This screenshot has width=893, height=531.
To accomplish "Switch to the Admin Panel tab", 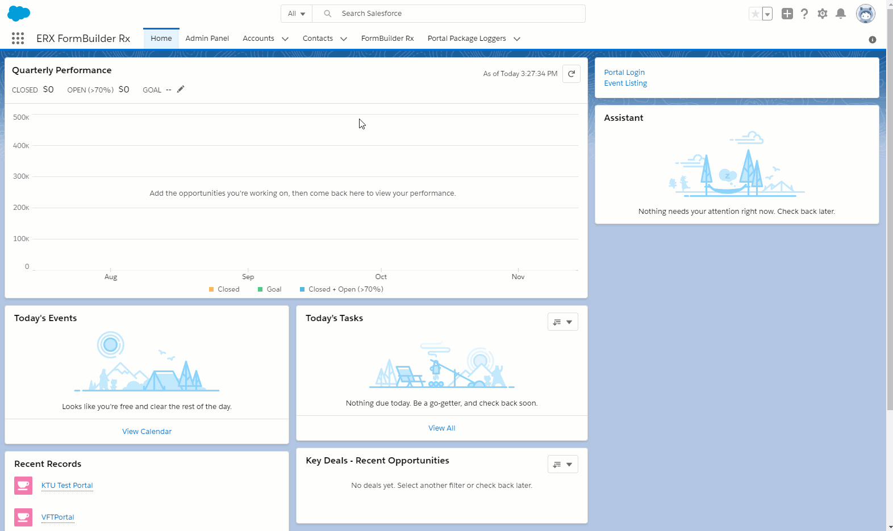I will pos(207,39).
